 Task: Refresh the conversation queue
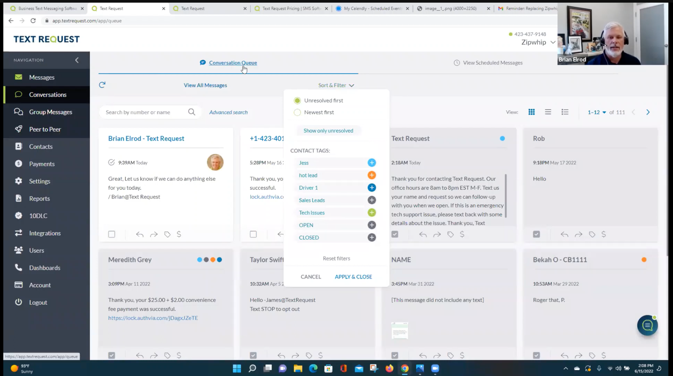(x=102, y=85)
